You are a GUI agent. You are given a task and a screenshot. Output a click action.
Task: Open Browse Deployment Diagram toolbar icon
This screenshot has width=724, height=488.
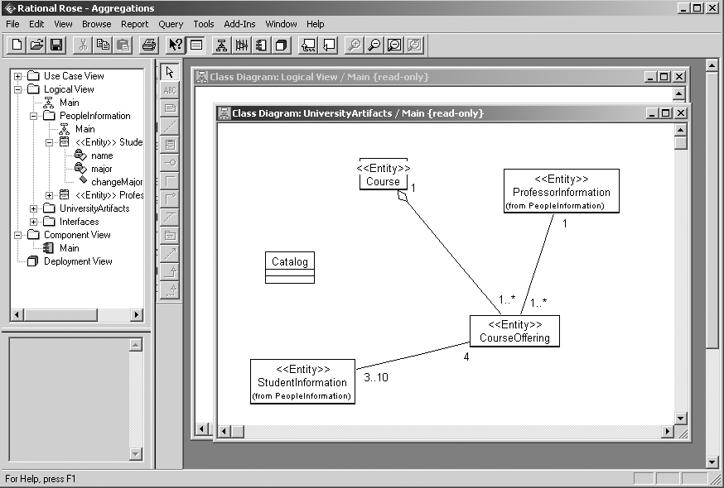coord(281,45)
